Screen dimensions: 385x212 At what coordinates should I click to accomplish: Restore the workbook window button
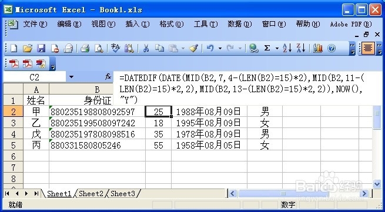point(366,35)
